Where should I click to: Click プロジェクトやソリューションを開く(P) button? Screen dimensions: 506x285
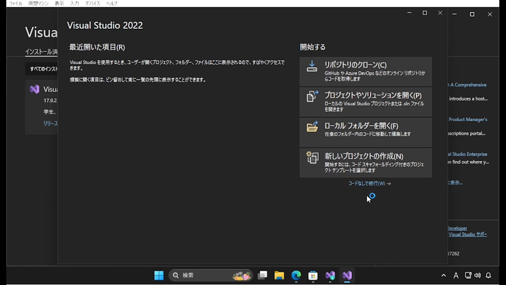pyautogui.click(x=366, y=102)
